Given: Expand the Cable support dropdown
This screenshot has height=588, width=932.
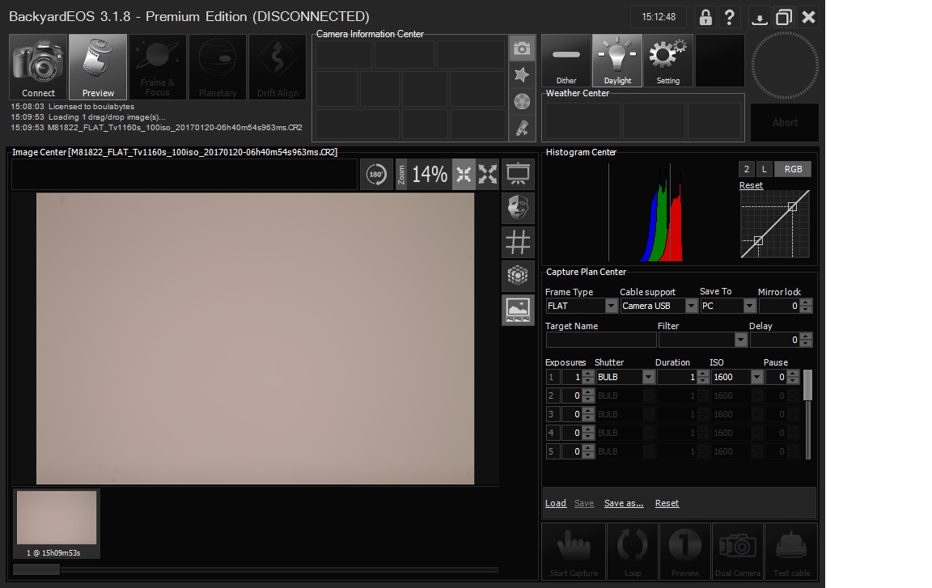Looking at the screenshot, I should (691, 307).
